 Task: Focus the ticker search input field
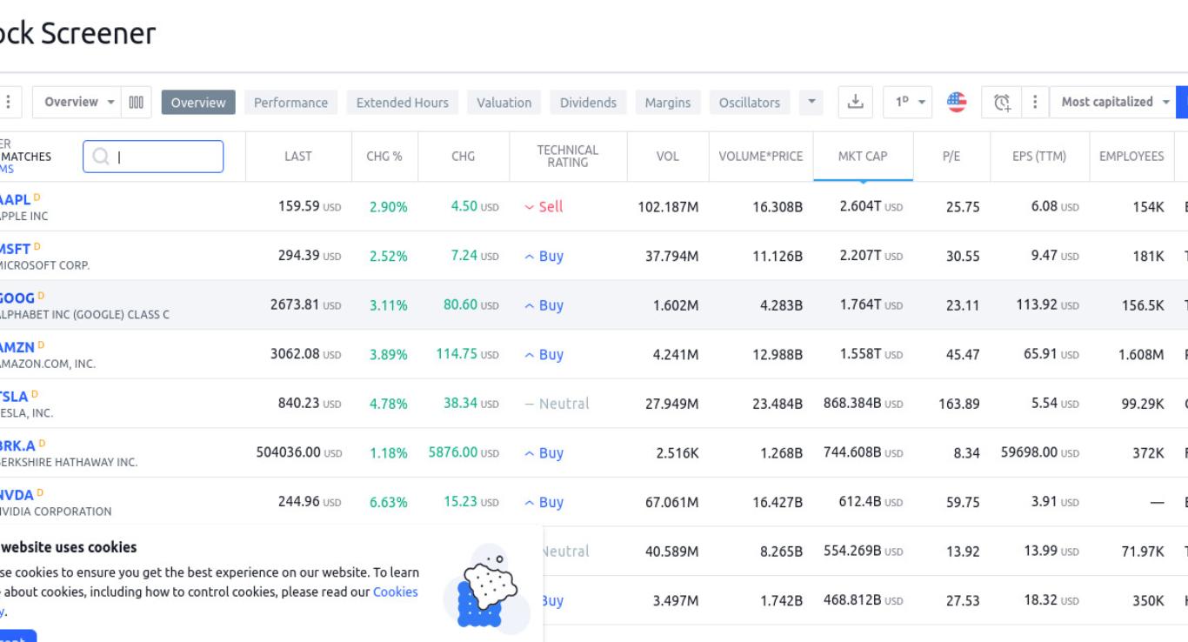pos(153,157)
